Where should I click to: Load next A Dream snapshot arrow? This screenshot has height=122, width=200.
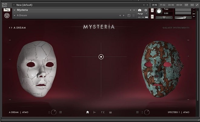pos(124,15)
